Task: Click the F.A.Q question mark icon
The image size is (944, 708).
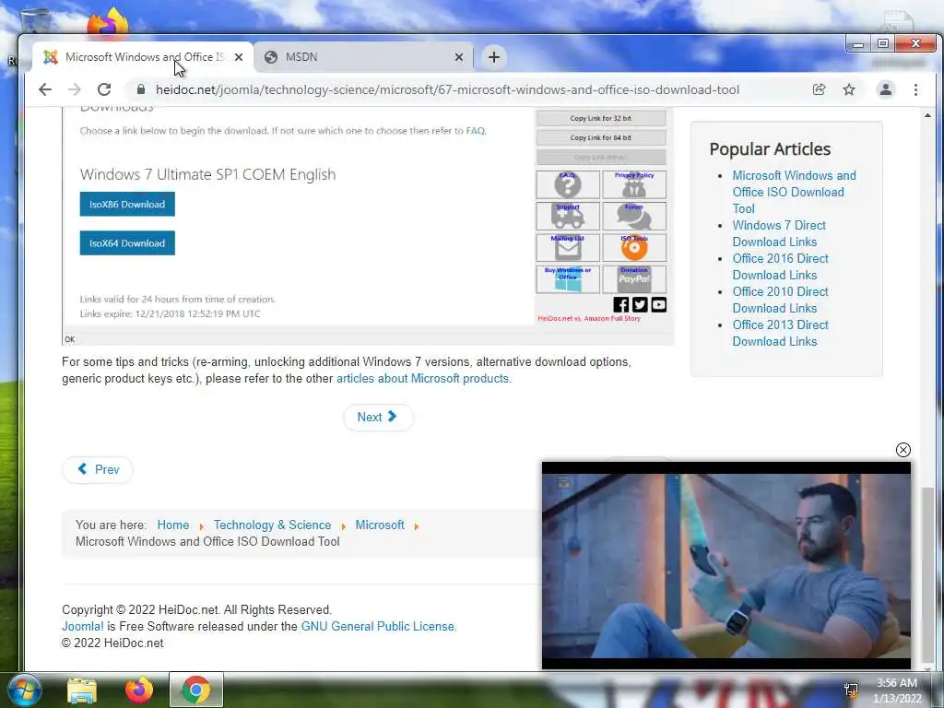Action: [568, 184]
